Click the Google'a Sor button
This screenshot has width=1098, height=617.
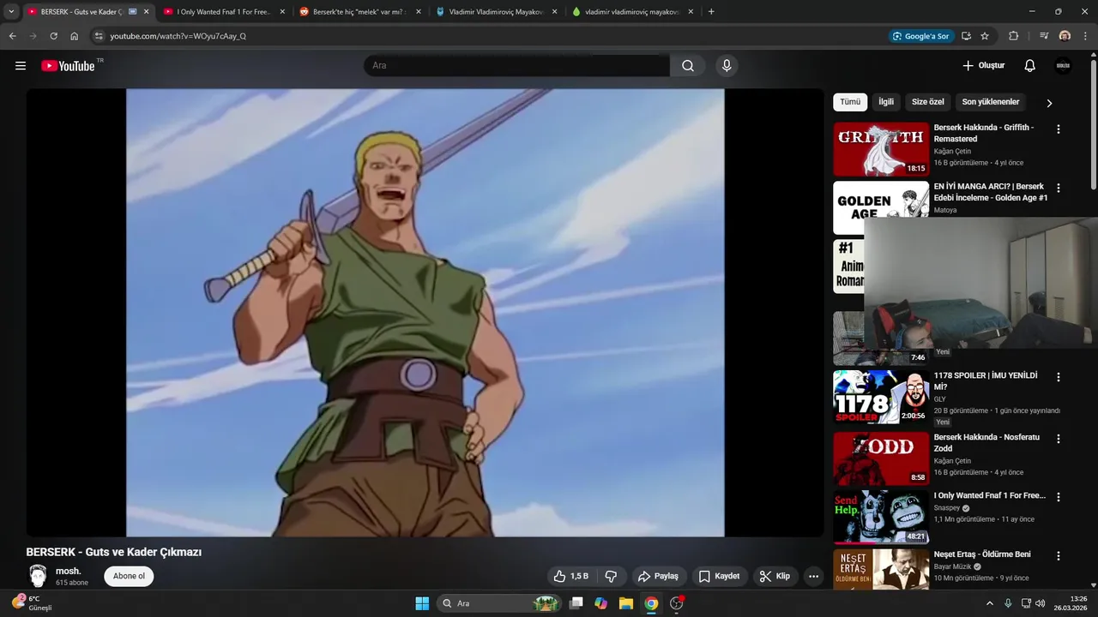tap(922, 36)
